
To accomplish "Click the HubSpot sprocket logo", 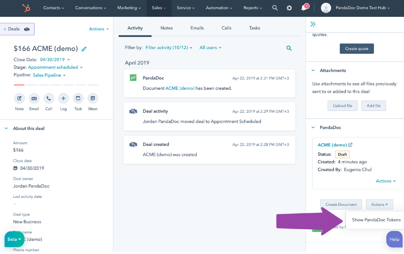I will tap(26, 8).
